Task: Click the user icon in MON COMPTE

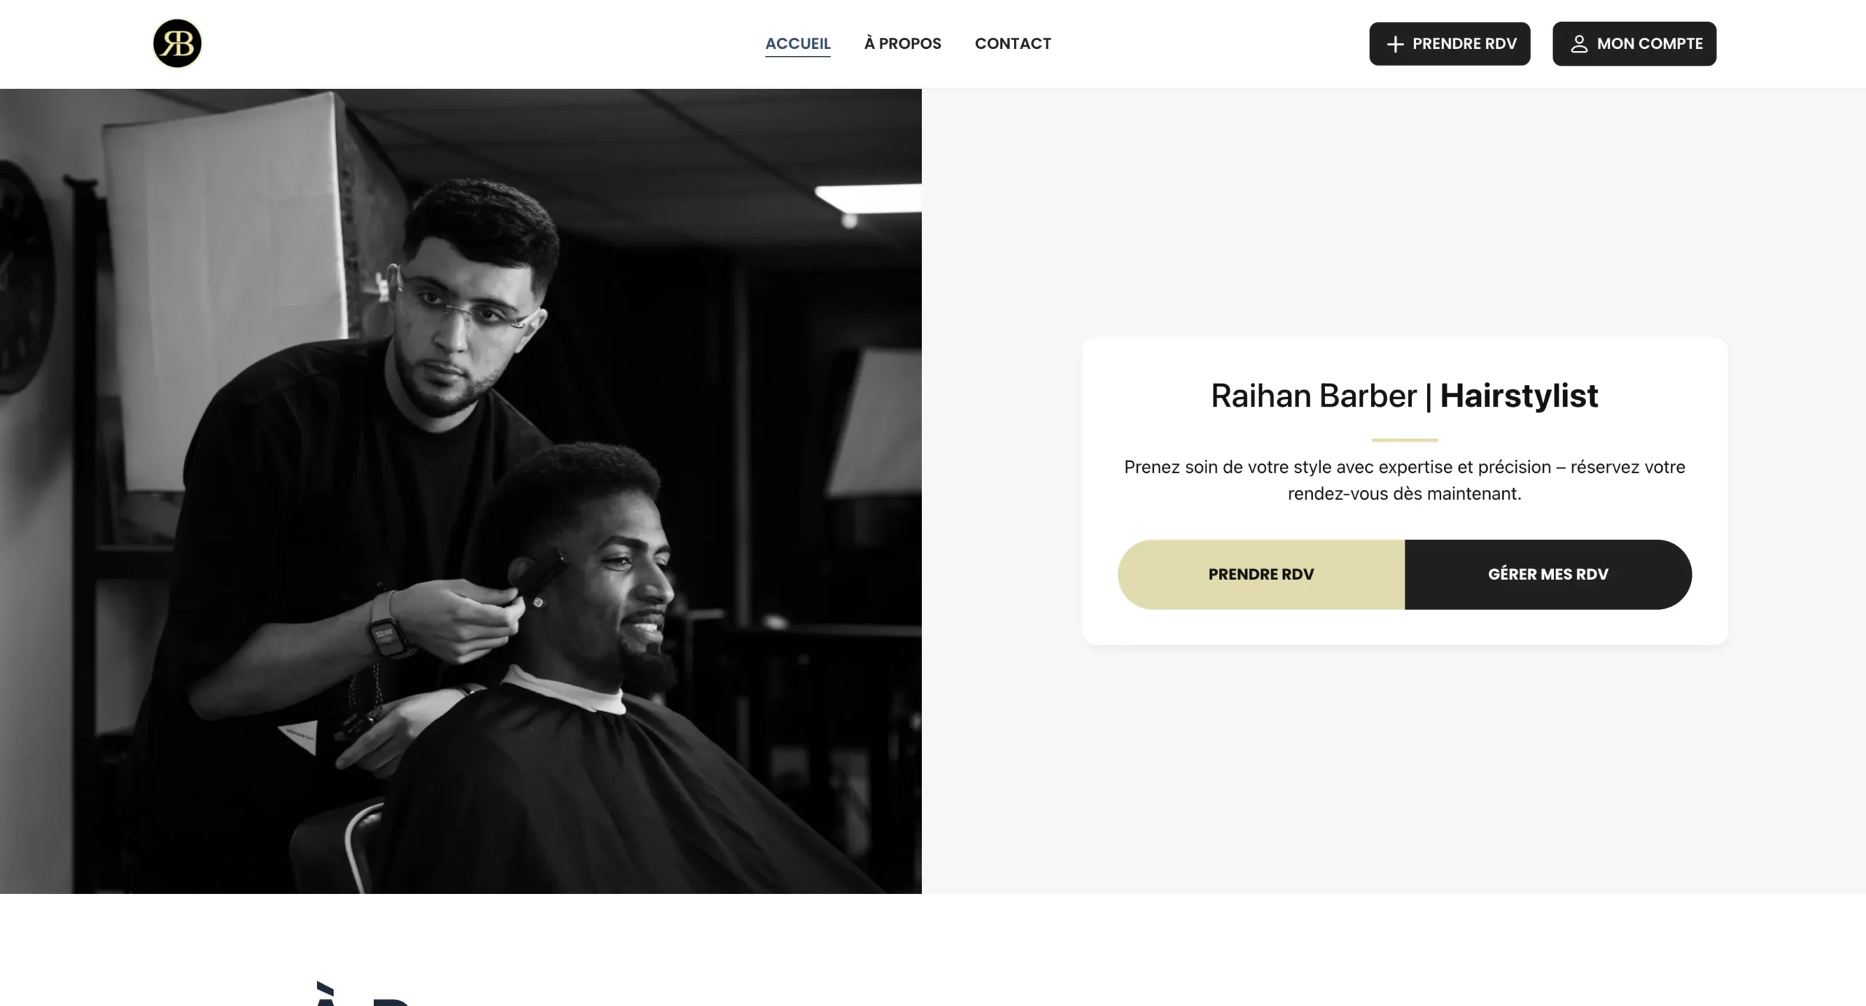Action: [1579, 44]
